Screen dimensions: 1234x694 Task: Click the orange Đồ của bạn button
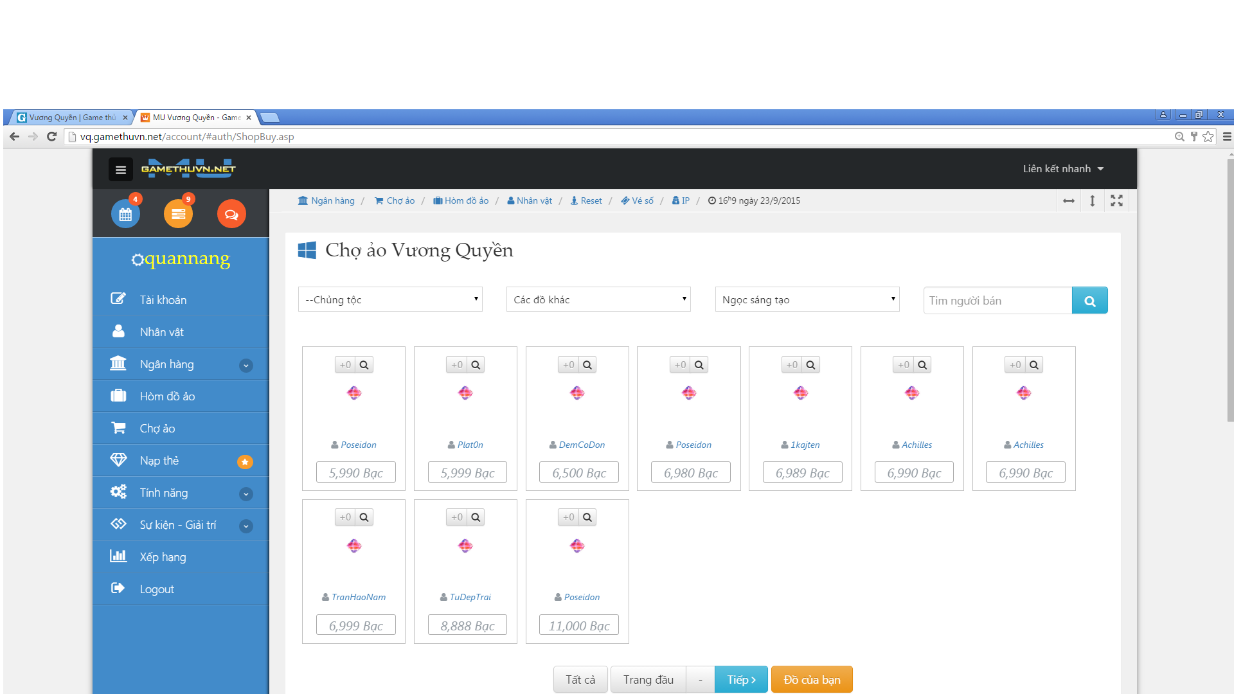click(812, 680)
